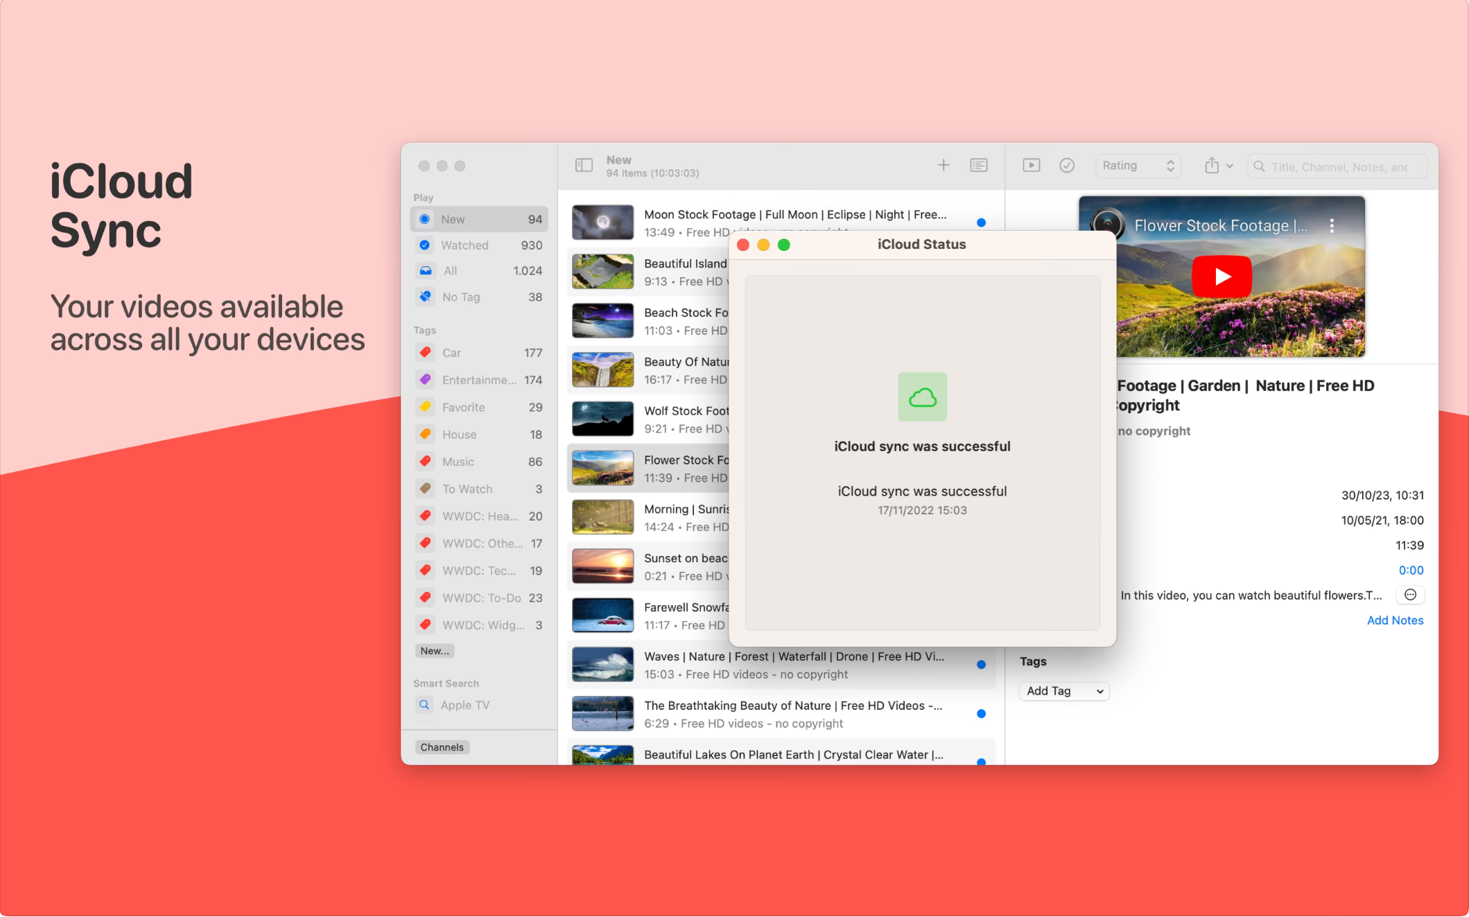Open the Rating stepper dropdown
This screenshot has height=917, width=1469.
[x=1138, y=166]
